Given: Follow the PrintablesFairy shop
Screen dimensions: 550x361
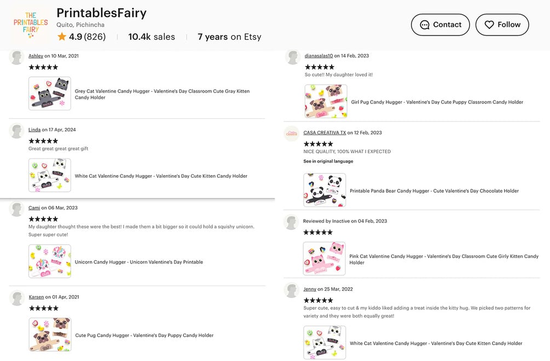Looking at the screenshot, I should coord(502,25).
